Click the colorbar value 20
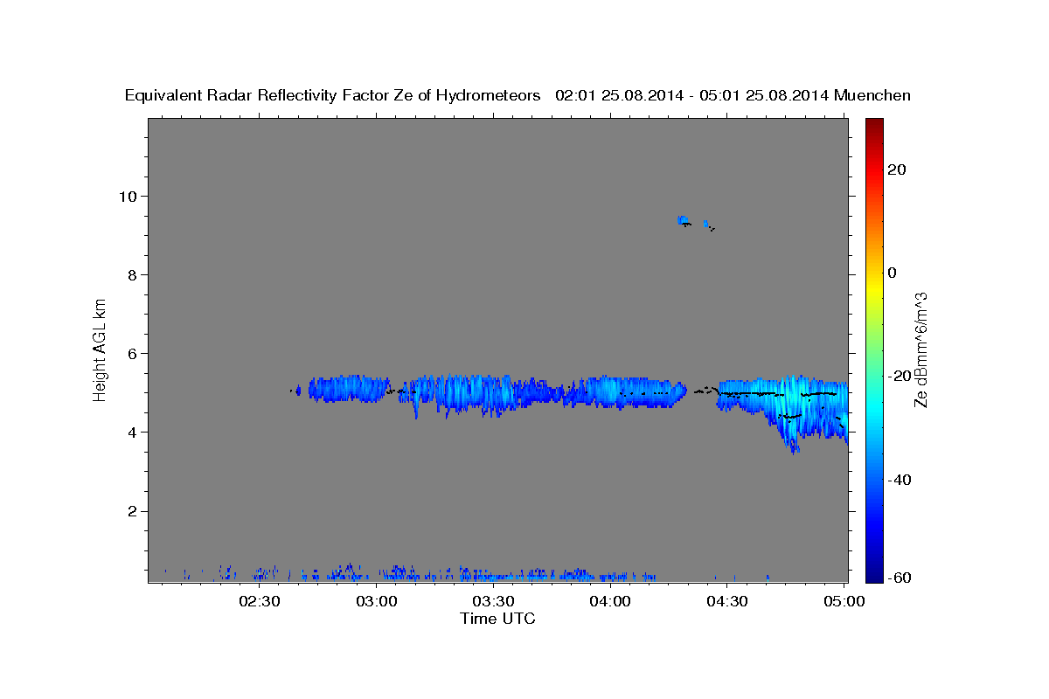This screenshot has height=699, width=1049. tap(896, 170)
